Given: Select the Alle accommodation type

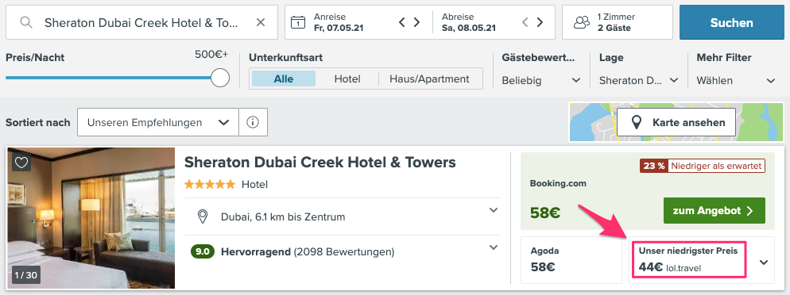Looking at the screenshot, I should click(x=284, y=79).
